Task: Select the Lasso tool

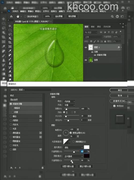Action: click(10, 34)
